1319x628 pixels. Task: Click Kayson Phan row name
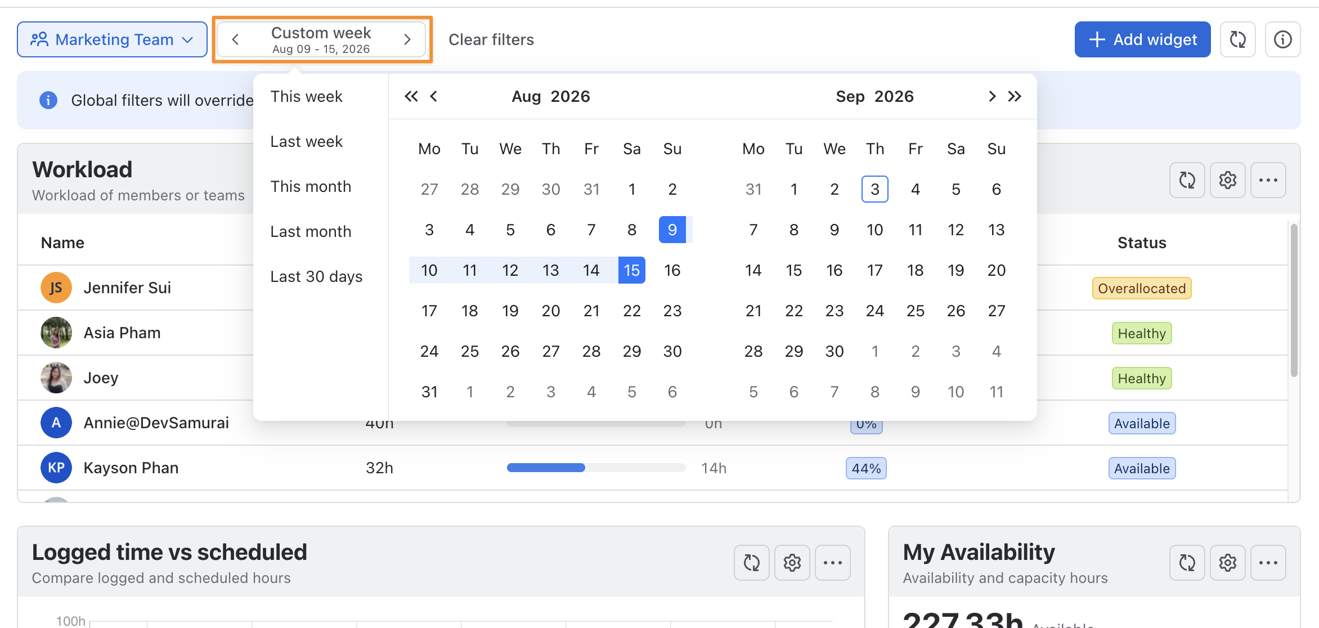(x=131, y=468)
